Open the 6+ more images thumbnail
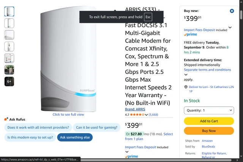Screen dimensions: 243x162 (x=9, y=81)
